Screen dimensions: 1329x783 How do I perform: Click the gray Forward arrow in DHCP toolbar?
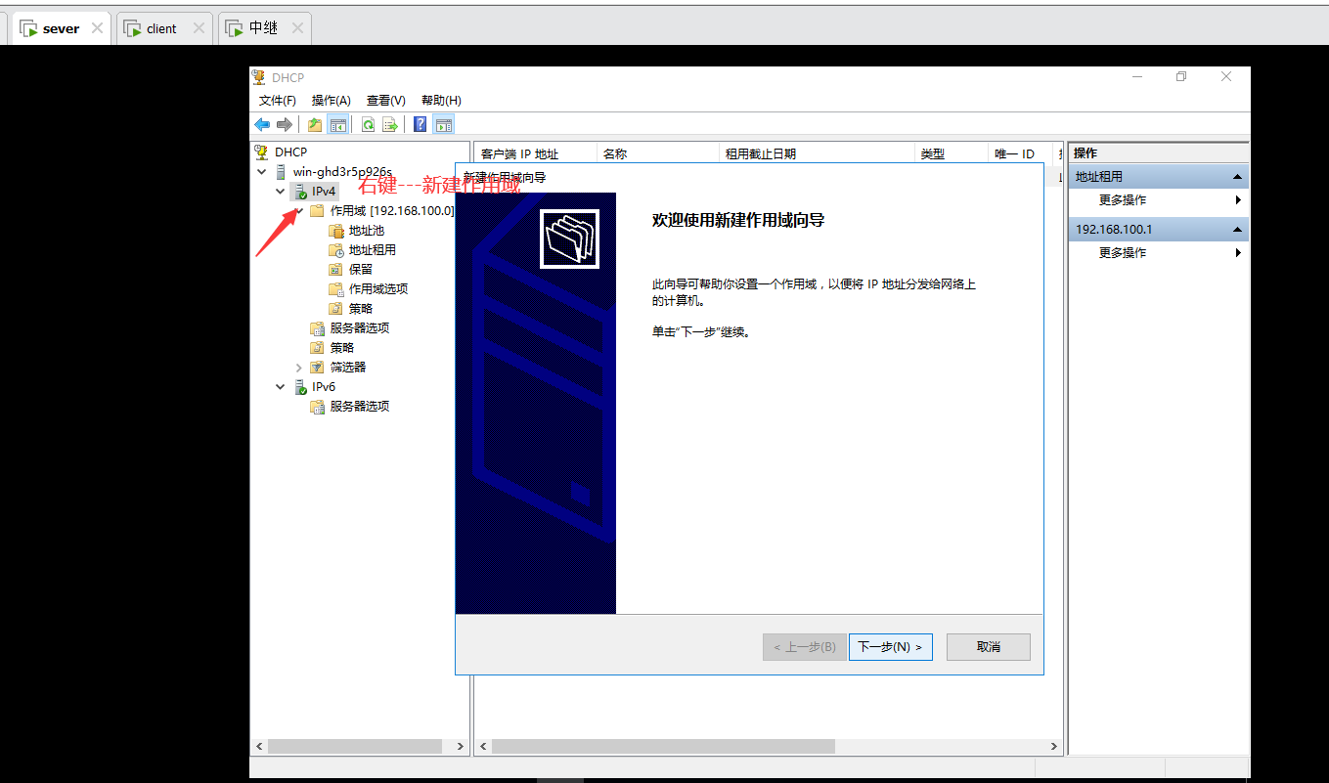click(x=285, y=124)
